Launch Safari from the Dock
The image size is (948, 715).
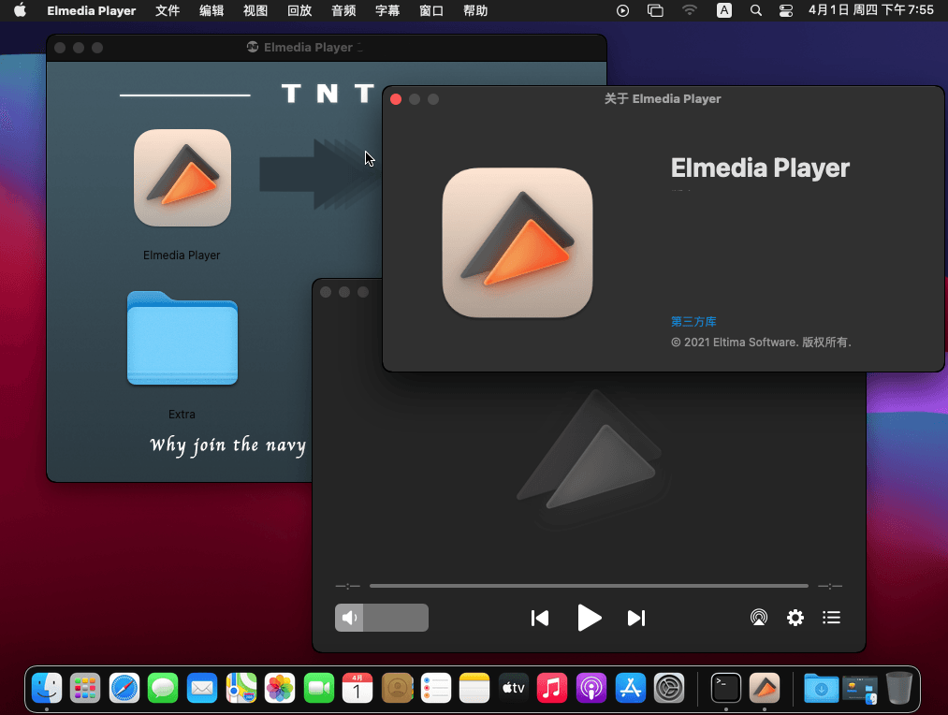(x=124, y=688)
